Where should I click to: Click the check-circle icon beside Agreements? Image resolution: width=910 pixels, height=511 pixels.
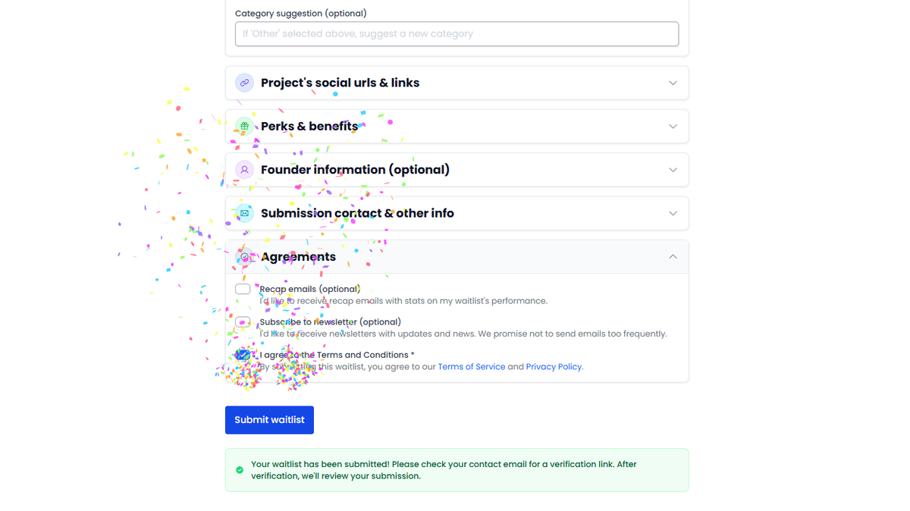pos(244,256)
